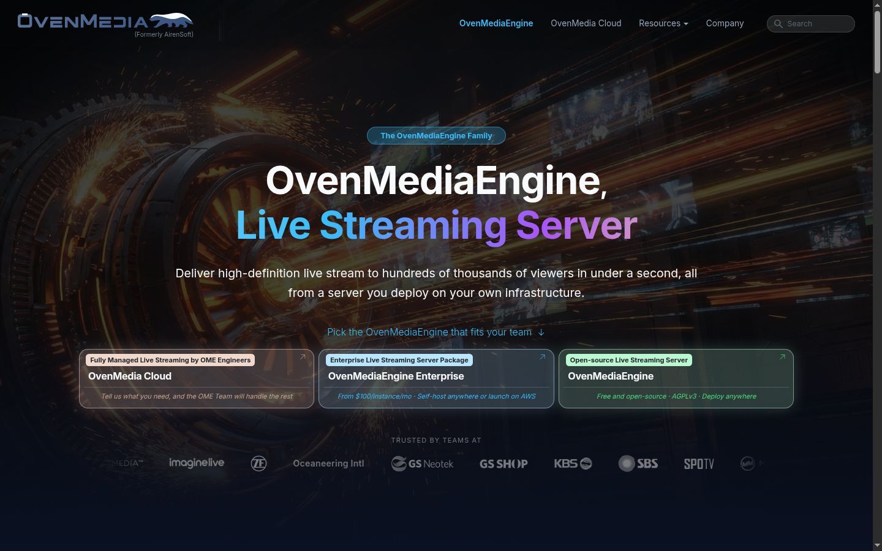Click the GS Neotek logo
882x551 pixels.
coord(423,463)
